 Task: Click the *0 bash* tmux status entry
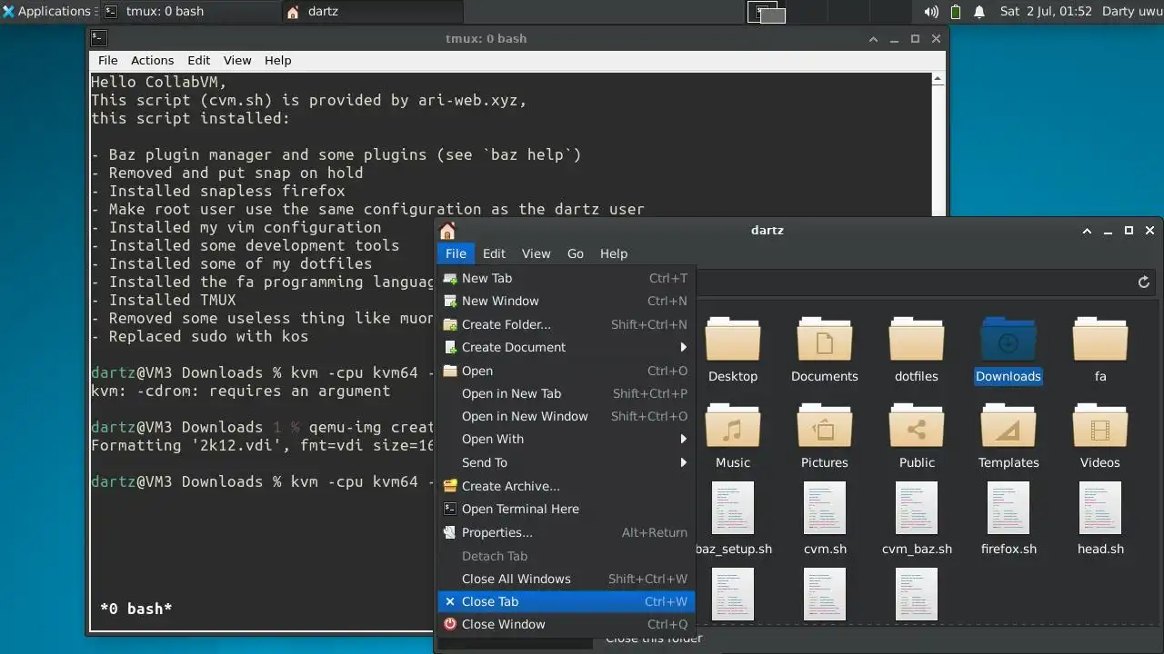(x=136, y=609)
